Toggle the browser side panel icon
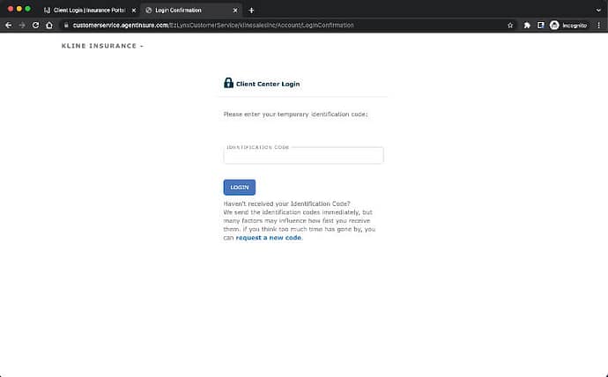The width and height of the screenshot is (608, 377). click(540, 26)
